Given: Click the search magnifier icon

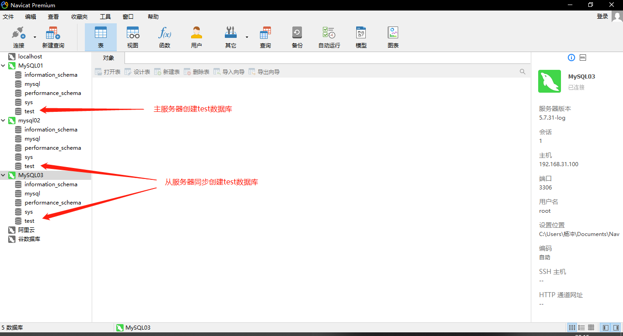Looking at the screenshot, I should click(x=523, y=72).
